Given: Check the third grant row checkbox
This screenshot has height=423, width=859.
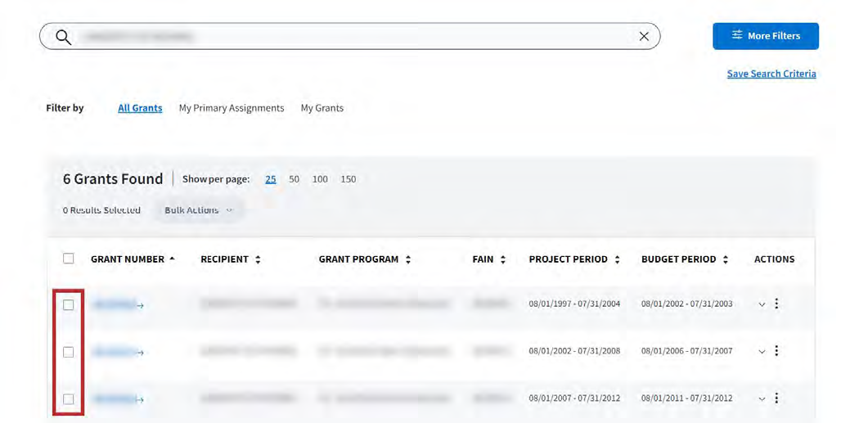Looking at the screenshot, I should coord(69,399).
